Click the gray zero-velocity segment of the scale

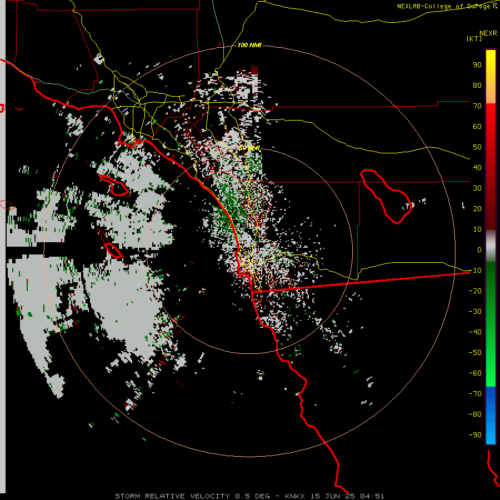tap(491, 246)
